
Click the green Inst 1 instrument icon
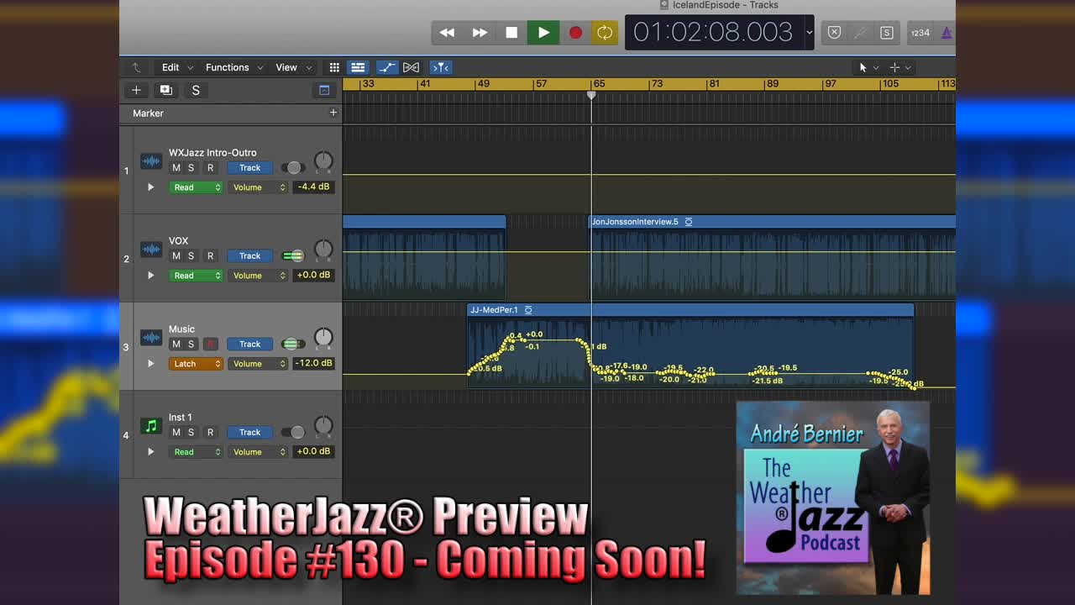pos(151,426)
